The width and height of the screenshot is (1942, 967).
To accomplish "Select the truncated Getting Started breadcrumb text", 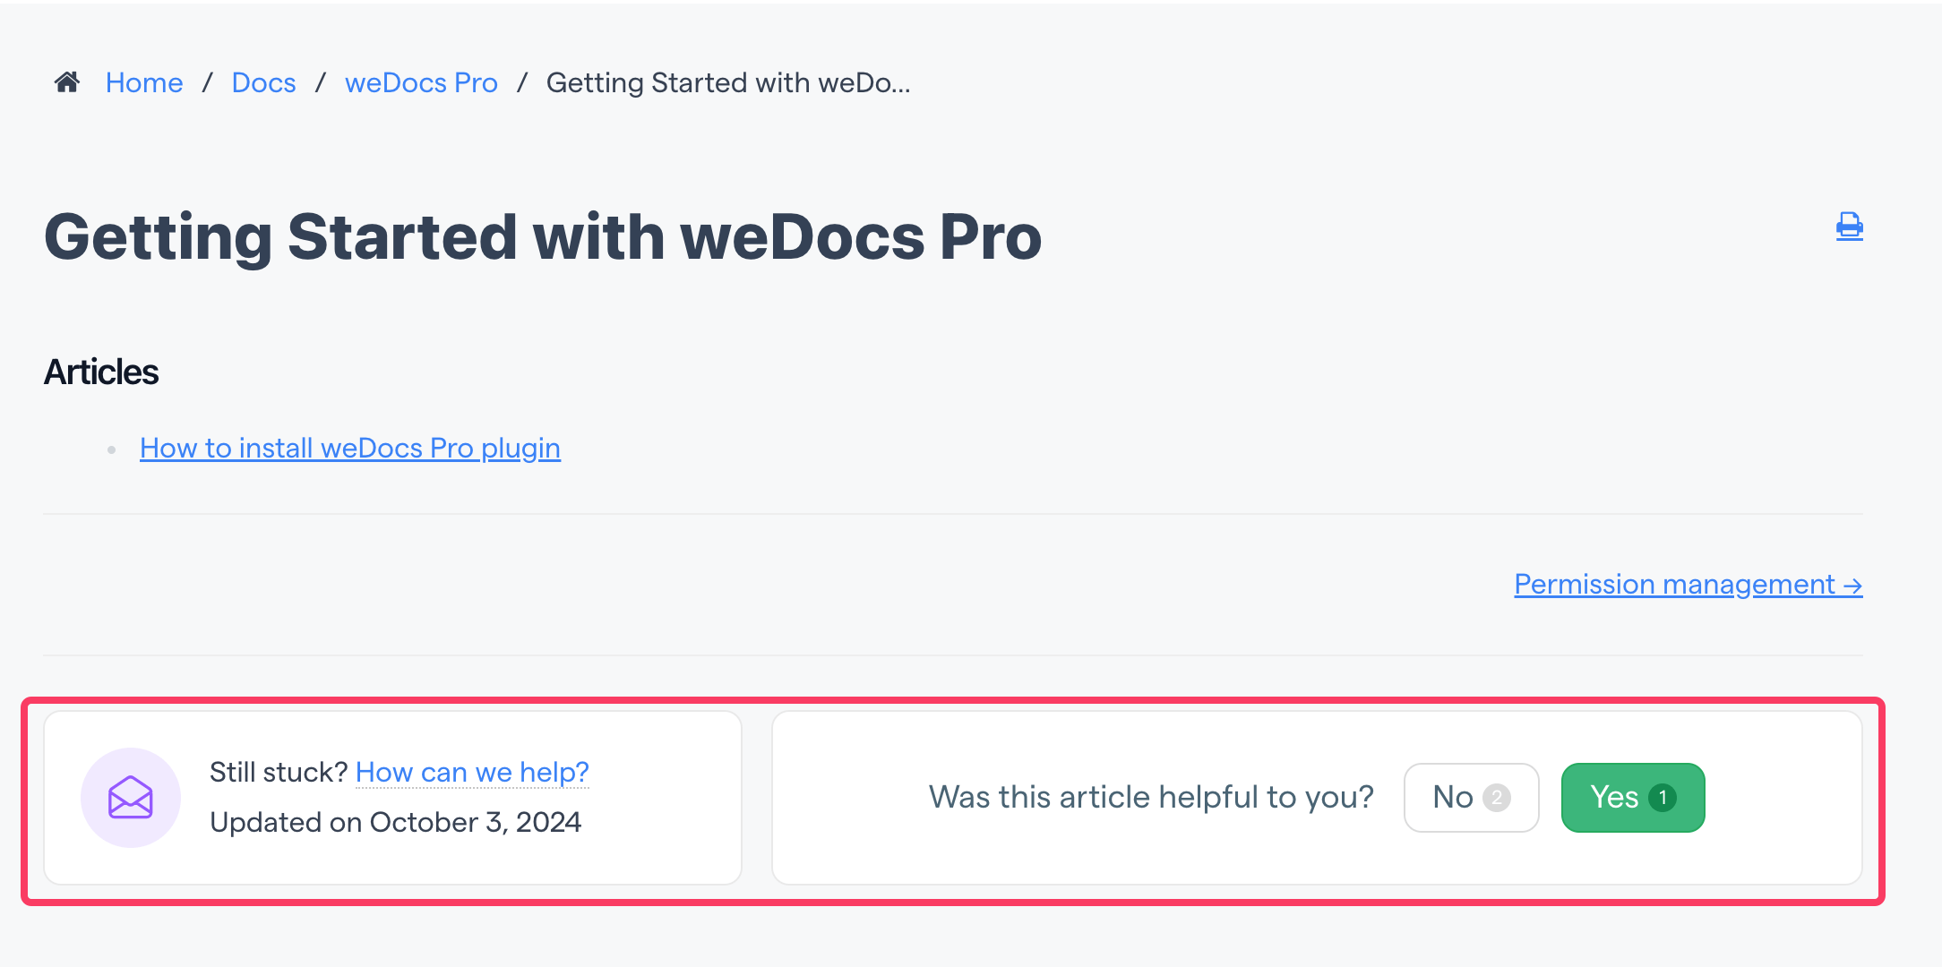I will pos(728,82).
